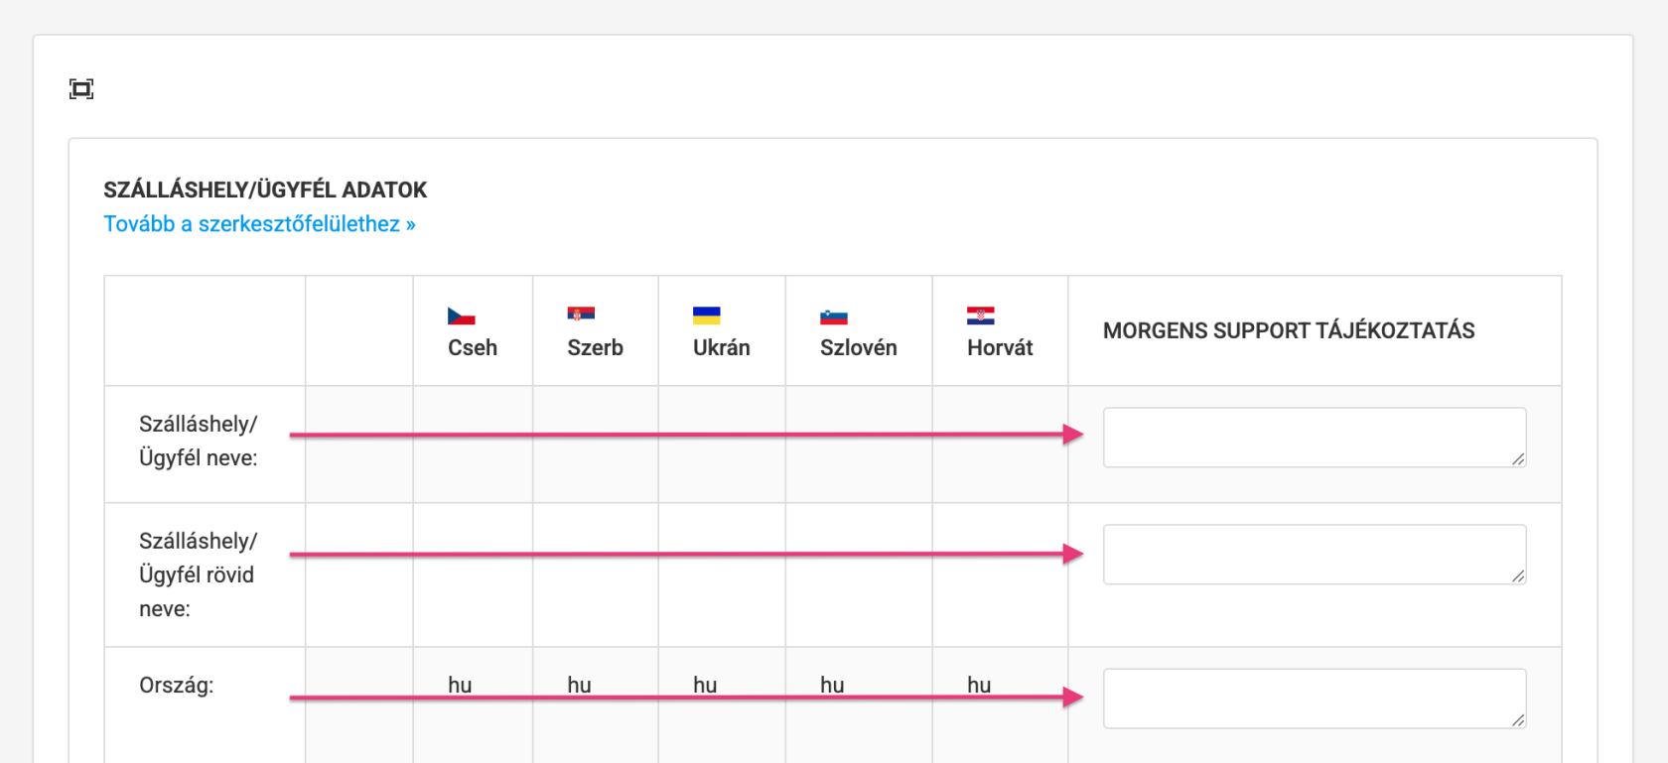Grab resize handle of Ország textarea

[x=1518, y=720]
